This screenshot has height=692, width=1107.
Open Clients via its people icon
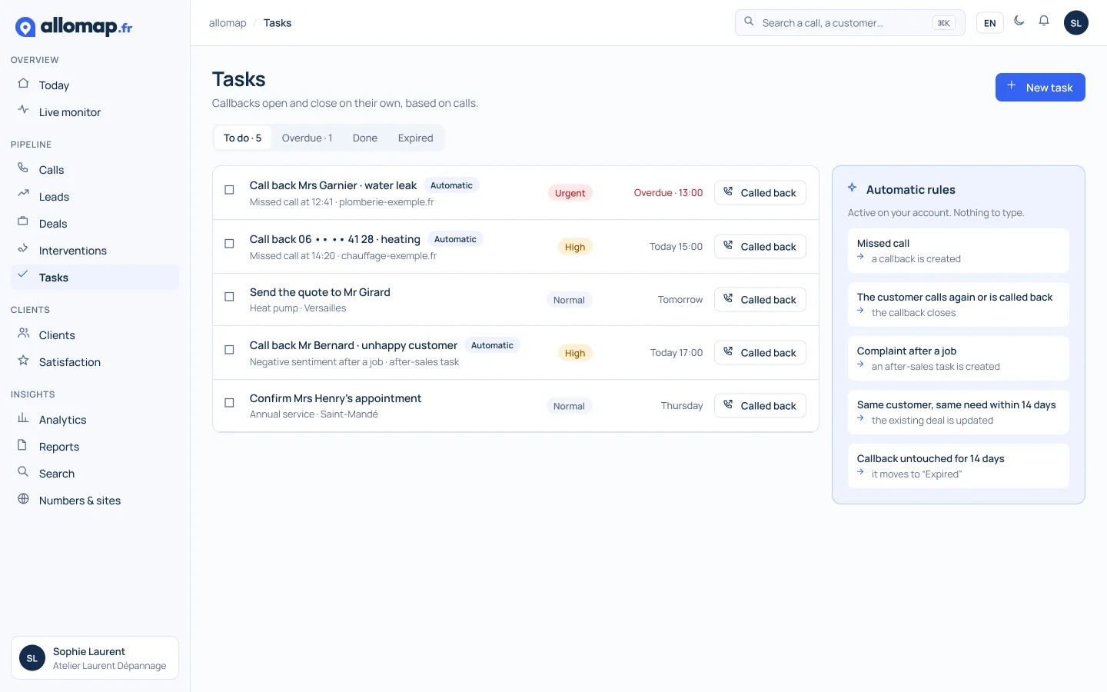click(23, 334)
